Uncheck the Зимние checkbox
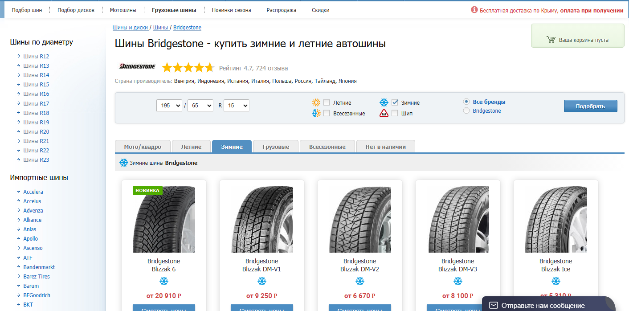629x311 pixels. (395, 102)
